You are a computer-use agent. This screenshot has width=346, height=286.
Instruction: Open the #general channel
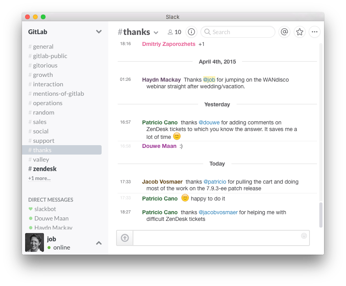click(x=41, y=46)
